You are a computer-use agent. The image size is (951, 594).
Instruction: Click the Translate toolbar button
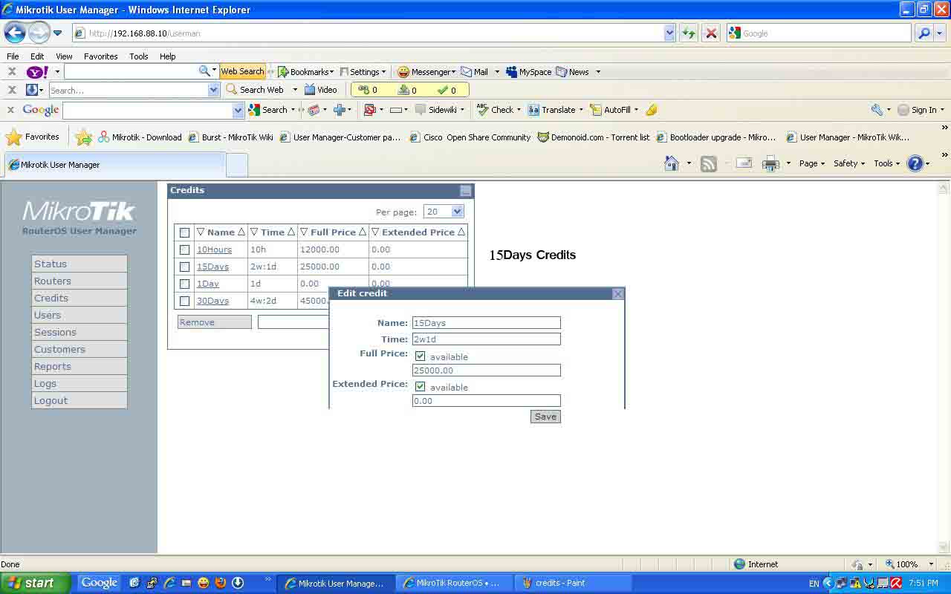552,110
